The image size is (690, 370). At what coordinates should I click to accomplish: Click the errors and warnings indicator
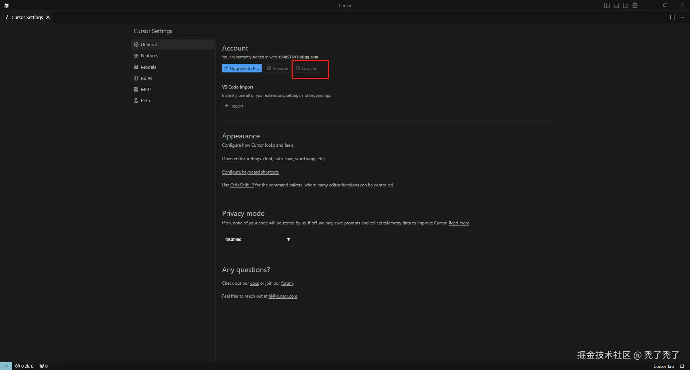click(x=24, y=366)
